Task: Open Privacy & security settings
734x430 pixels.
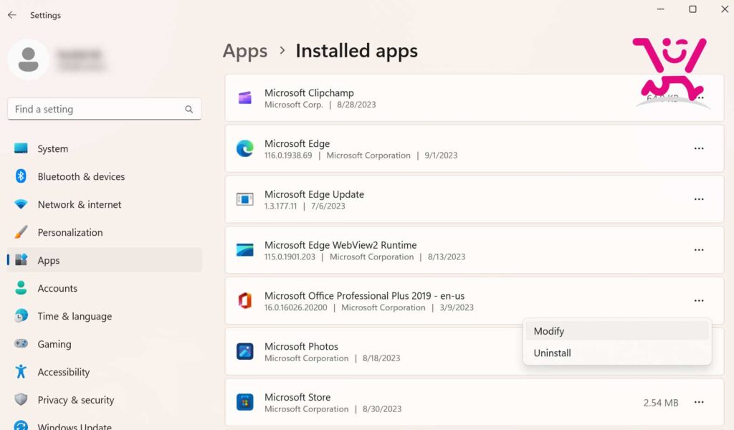Action: 104,400
